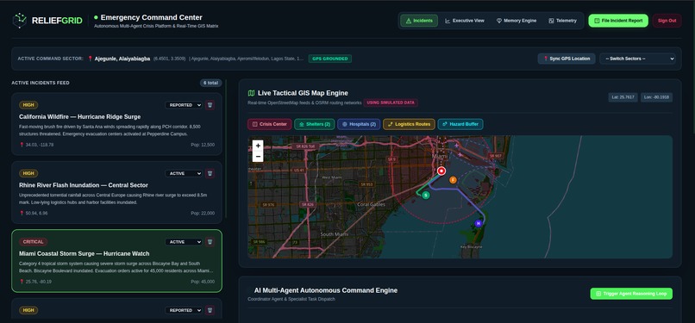Click Pop: 22,000 on Rhine card
Image resolution: width=695 pixels, height=323 pixels.
pos(203,213)
